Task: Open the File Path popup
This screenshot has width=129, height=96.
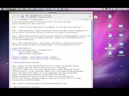Action: point(33,17)
